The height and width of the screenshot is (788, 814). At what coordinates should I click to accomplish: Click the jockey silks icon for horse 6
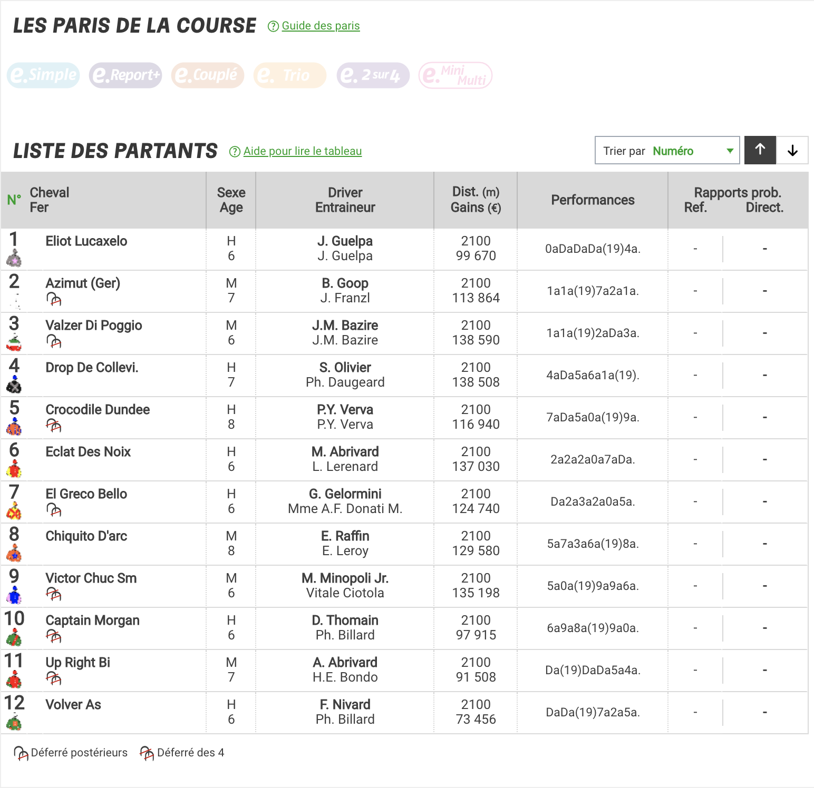[14, 468]
